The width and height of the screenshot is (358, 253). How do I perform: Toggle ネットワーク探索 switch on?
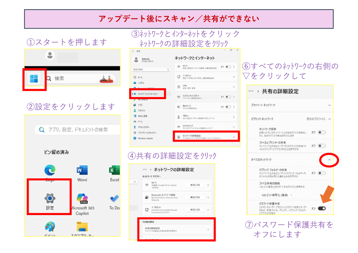point(321,132)
